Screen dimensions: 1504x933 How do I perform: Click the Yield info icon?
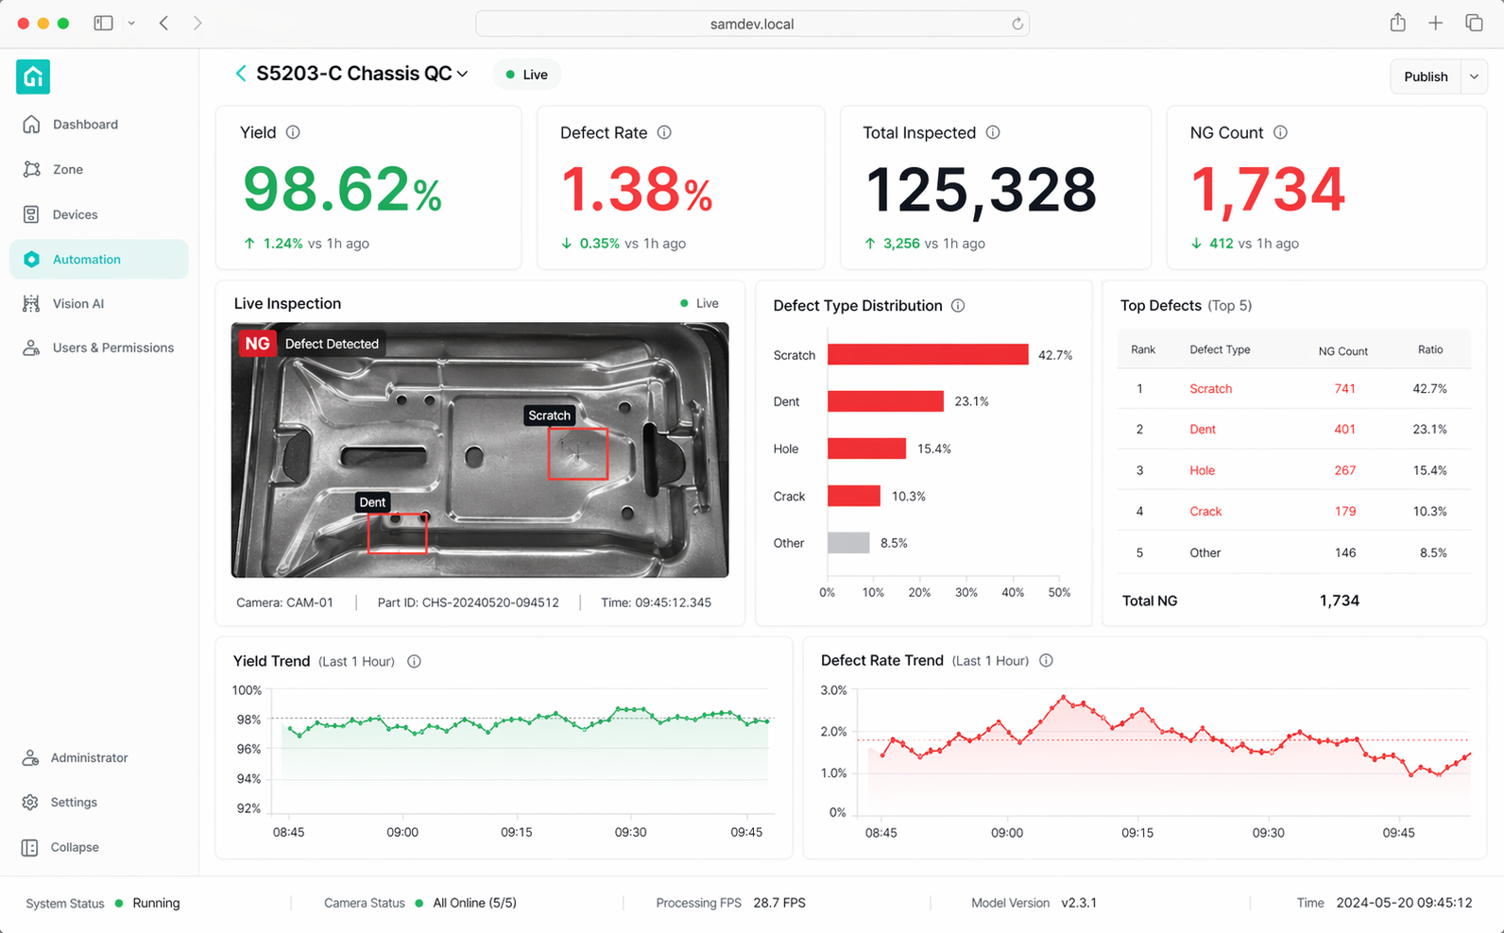(293, 132)
